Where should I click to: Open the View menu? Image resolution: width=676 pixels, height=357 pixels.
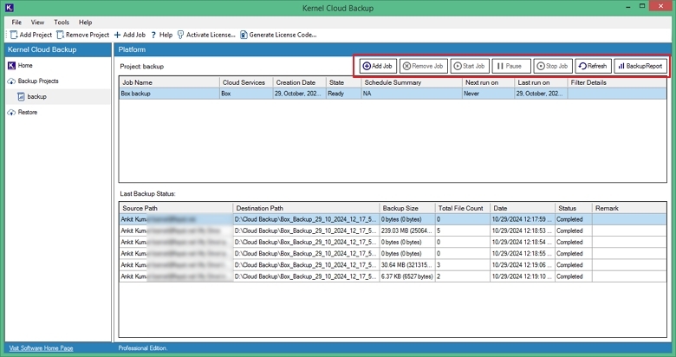(x=37, y=22)
